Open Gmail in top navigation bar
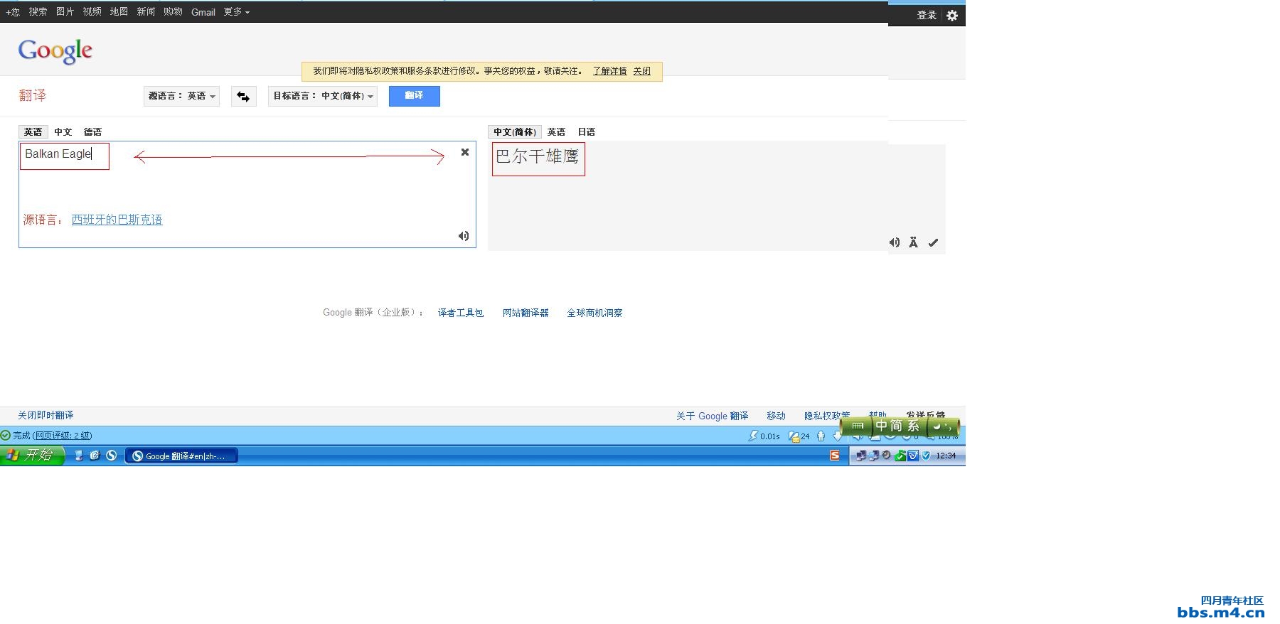Screen dimensions: 1280x624 point(203,12)
